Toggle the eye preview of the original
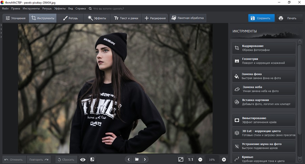The image size is (305, 164). click(83, 159)
